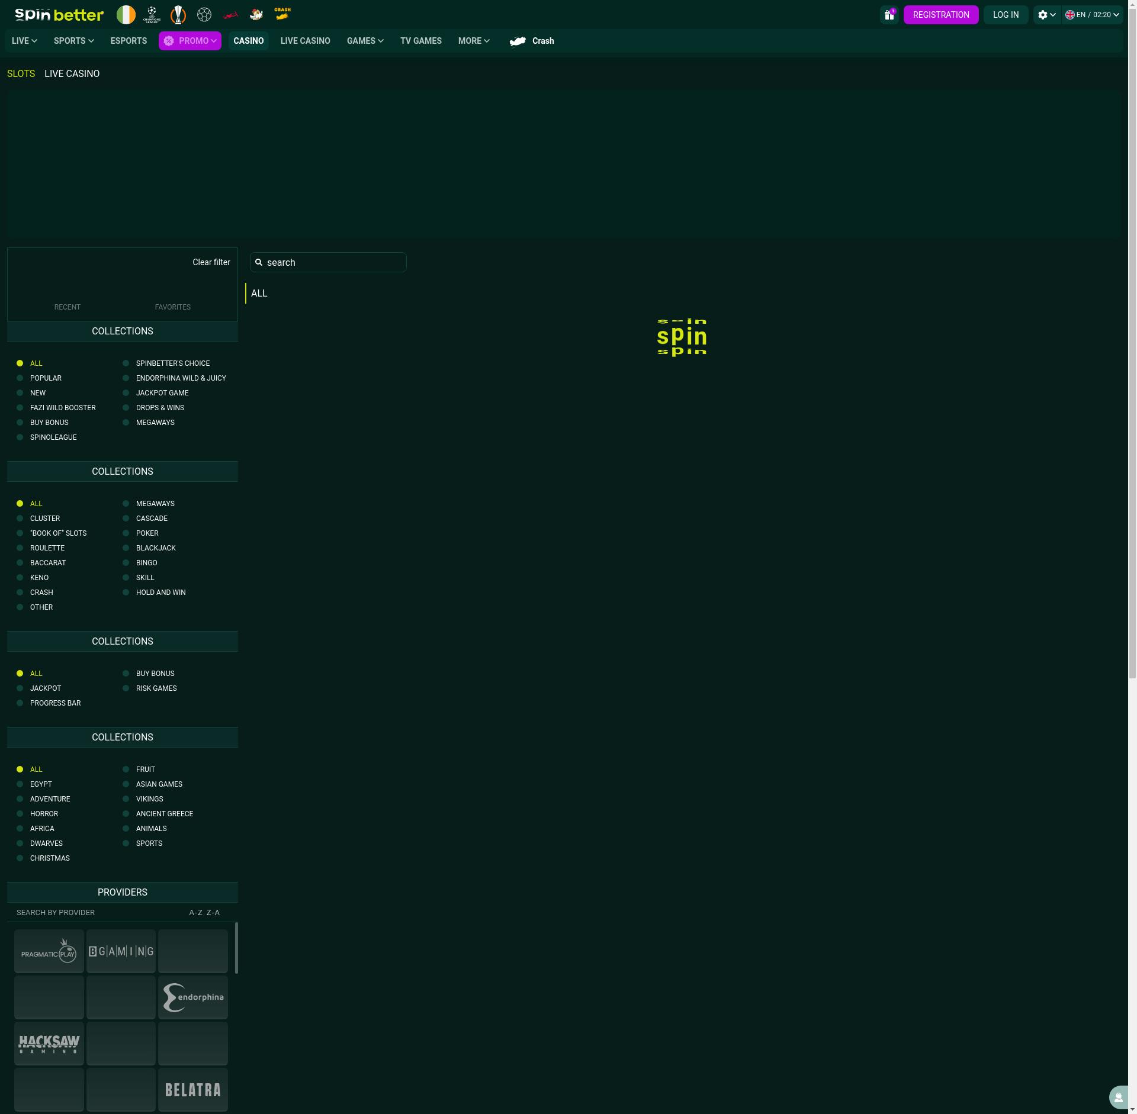Open the red airplane Aviator icon

[x=230, y=15]
